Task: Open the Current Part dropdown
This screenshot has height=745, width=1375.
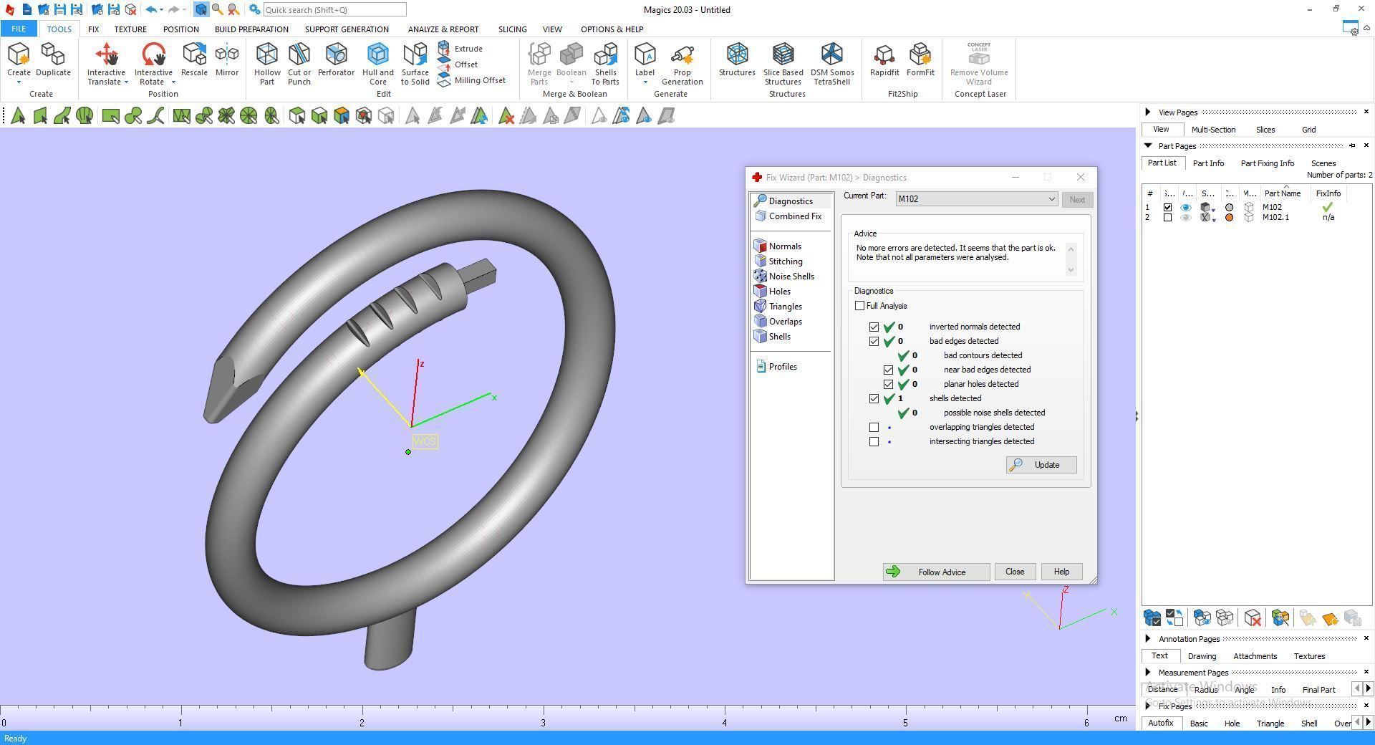Action: pos(976,199)
